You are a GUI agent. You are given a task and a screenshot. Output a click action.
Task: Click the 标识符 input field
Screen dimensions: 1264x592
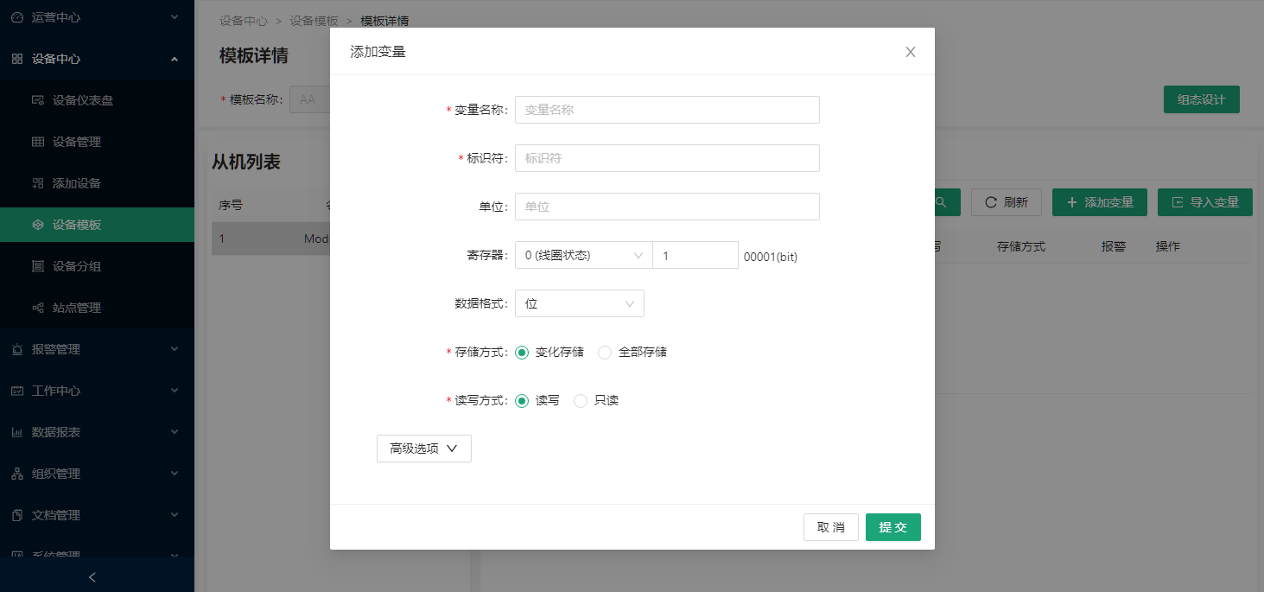pyautogui.click(x=666, y=158)
